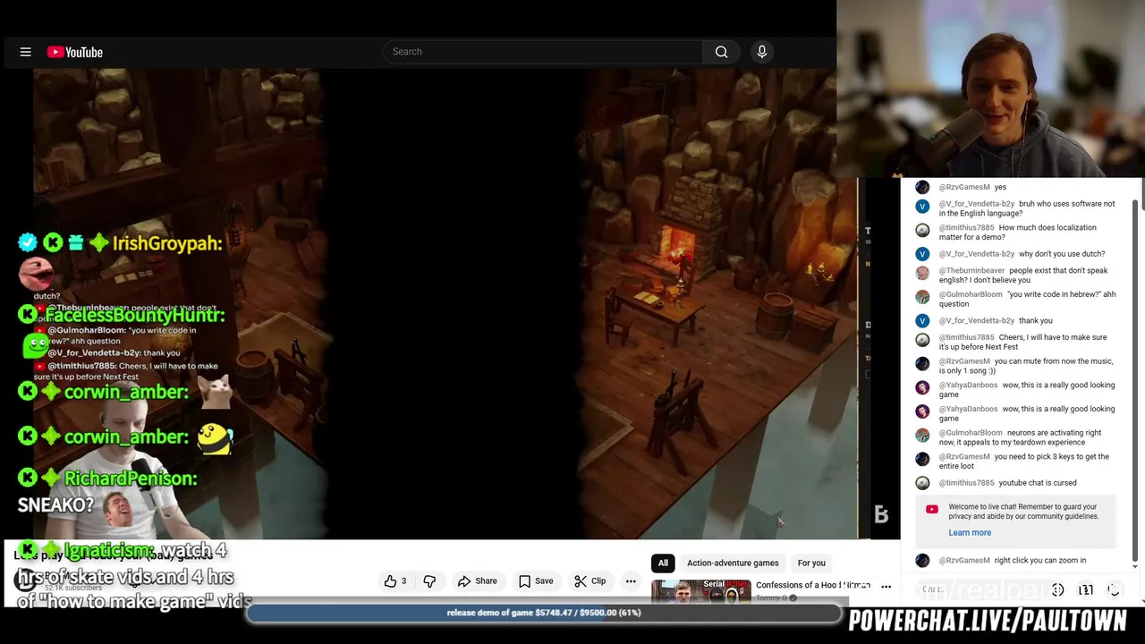Click the super chat icon in chat bar
This screenshot has height=644, width=1145.
coord(1085,589)
